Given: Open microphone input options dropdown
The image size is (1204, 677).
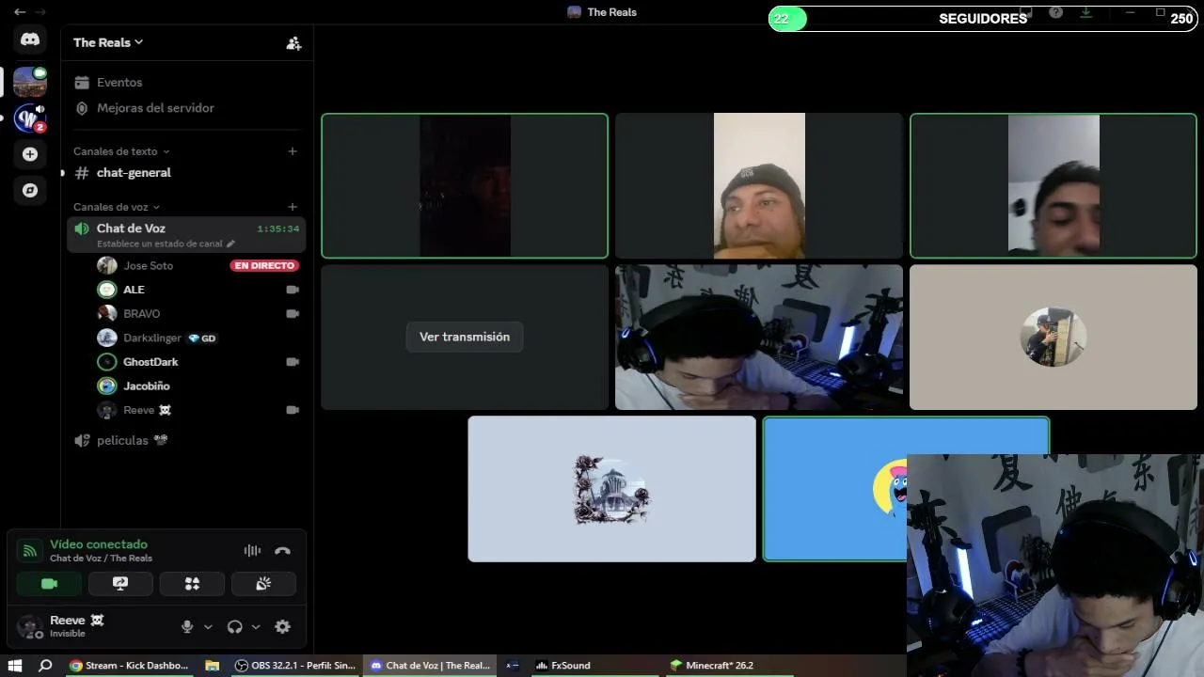Looking at the screenshot, I should coord(208,627).
